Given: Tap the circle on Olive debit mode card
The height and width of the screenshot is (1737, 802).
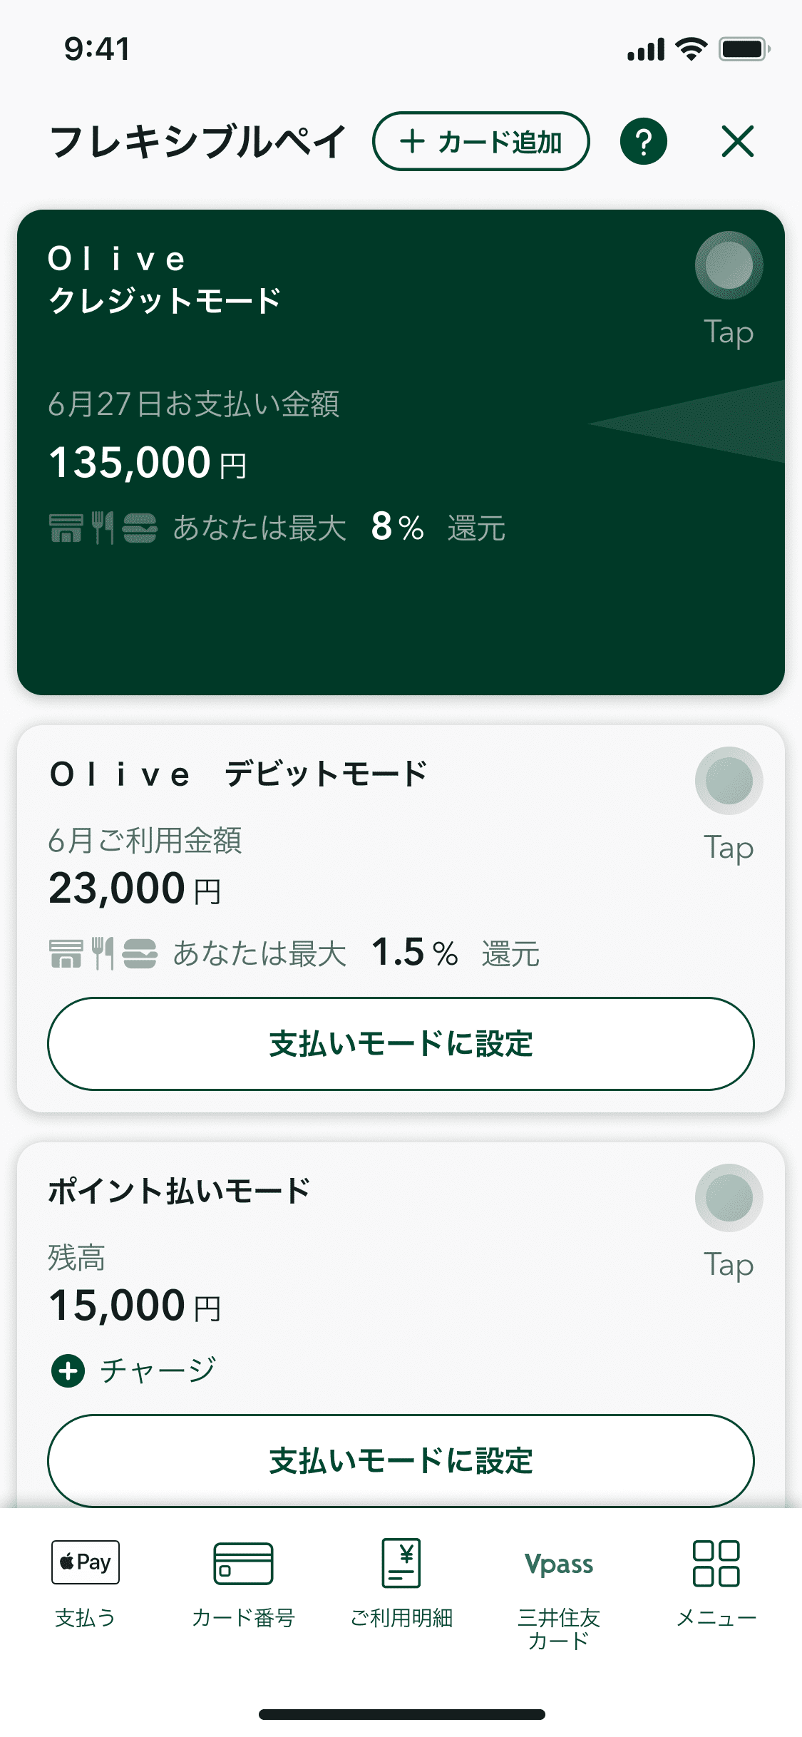Looking at the screenshot, I should [729, 781].
